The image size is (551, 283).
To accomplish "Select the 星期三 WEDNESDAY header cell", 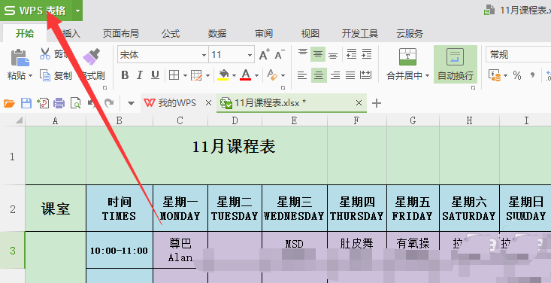I will 295,208.
